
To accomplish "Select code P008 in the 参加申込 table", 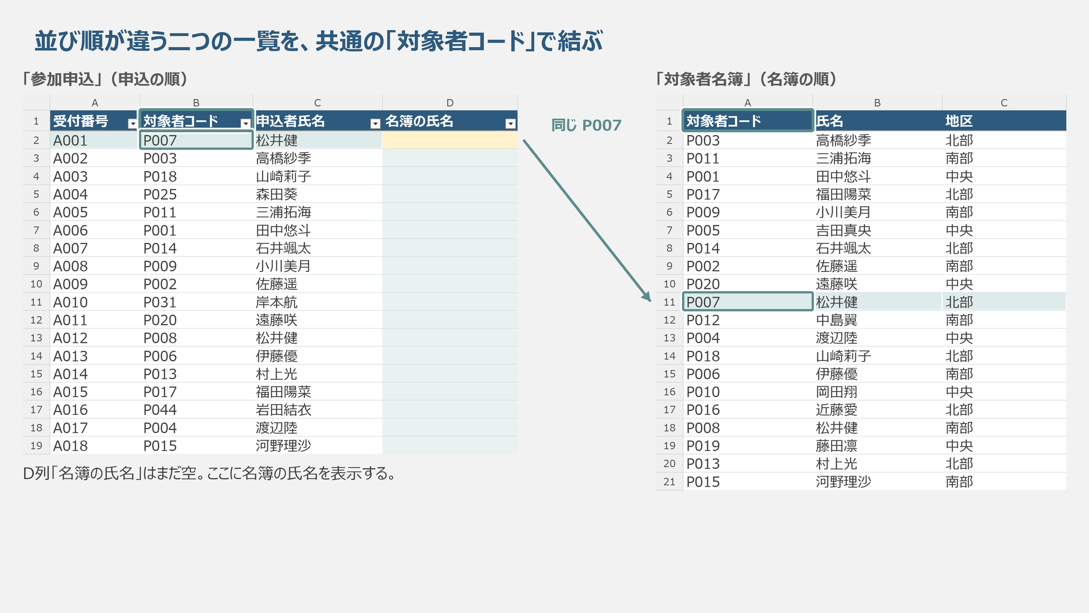I will 196,338.
